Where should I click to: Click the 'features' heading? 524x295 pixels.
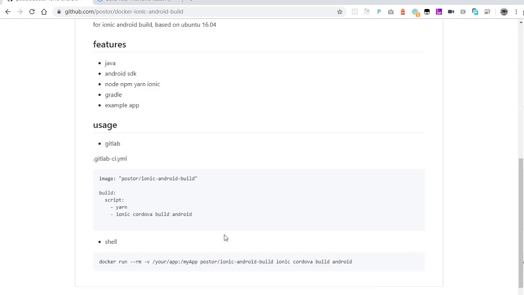pos(109,44)
